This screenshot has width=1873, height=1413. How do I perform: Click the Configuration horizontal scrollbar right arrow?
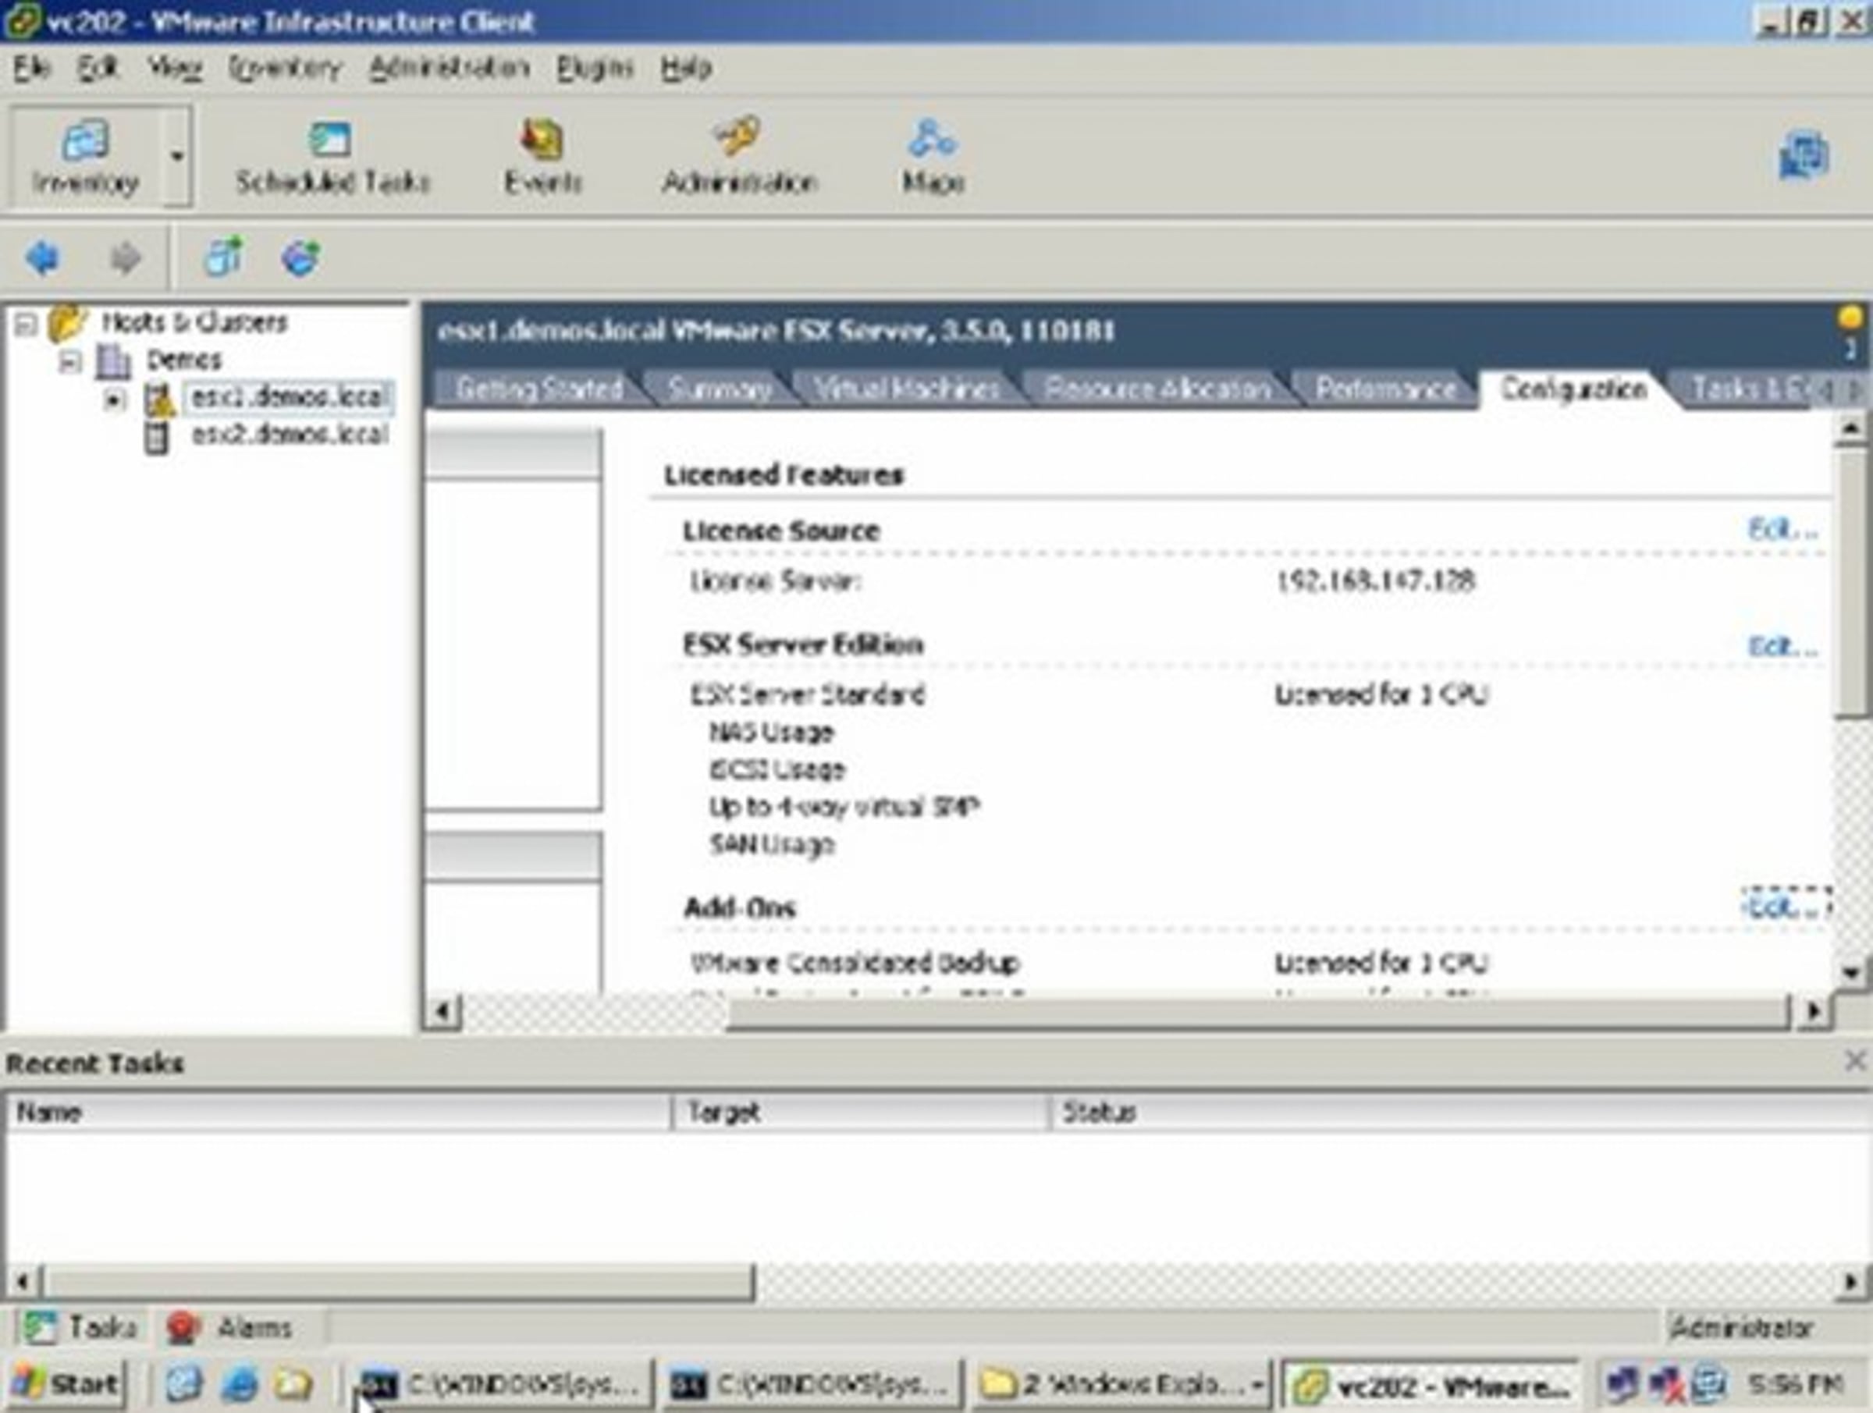(x=1813, y=1011)
